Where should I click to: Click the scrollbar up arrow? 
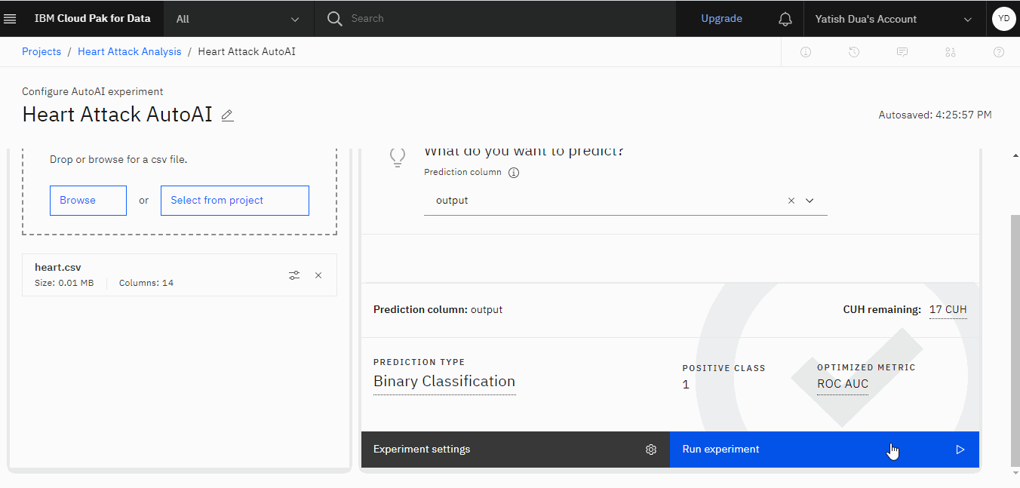[1014, 155]
